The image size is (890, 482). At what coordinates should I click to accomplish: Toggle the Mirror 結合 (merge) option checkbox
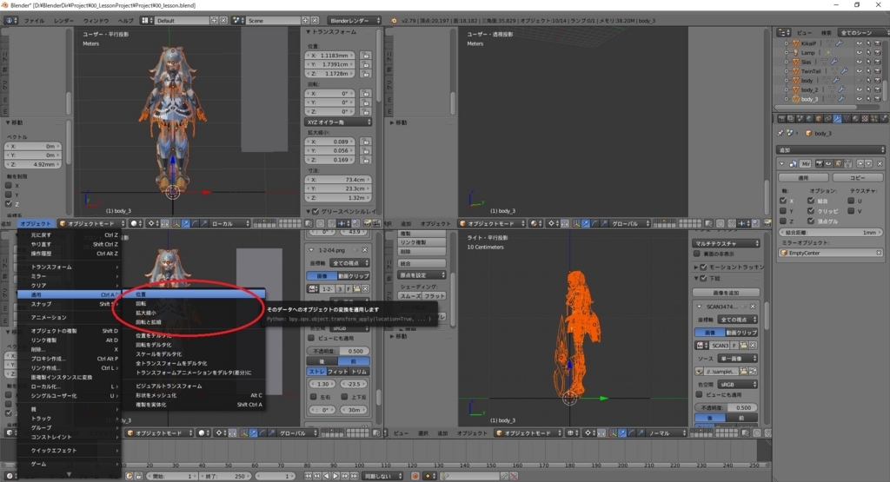point(811,201)
